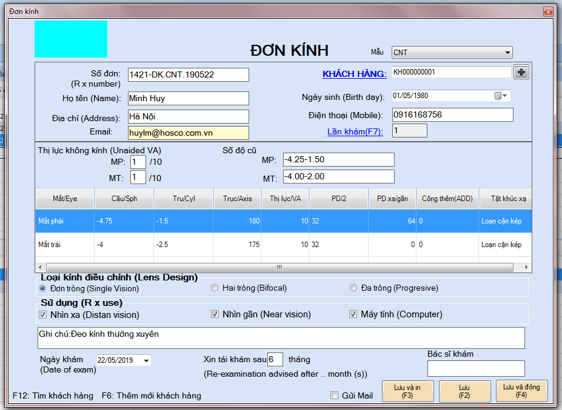Click the re-examination months field
The image size is (562, 410).
pyautogui.click(x=275, y=360)
